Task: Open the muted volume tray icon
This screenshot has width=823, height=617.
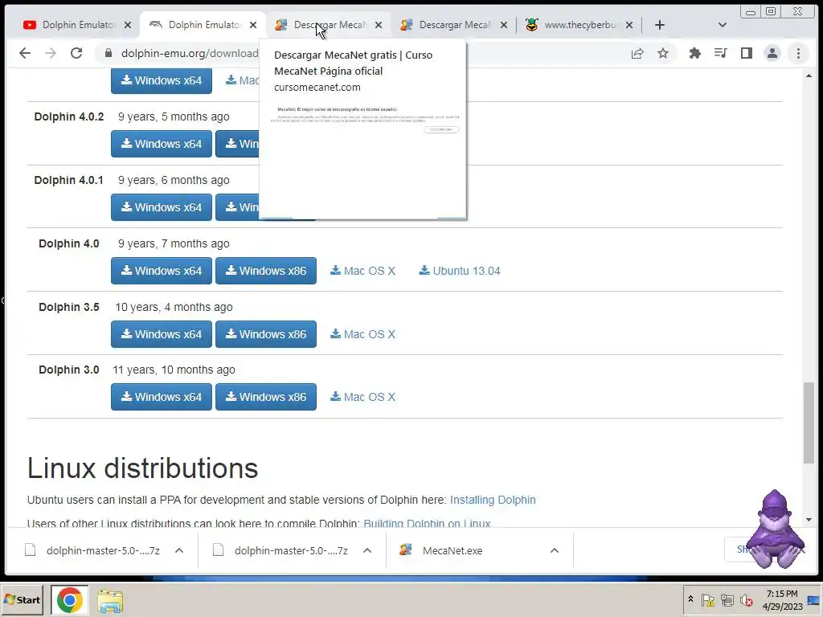Action: 746,599
